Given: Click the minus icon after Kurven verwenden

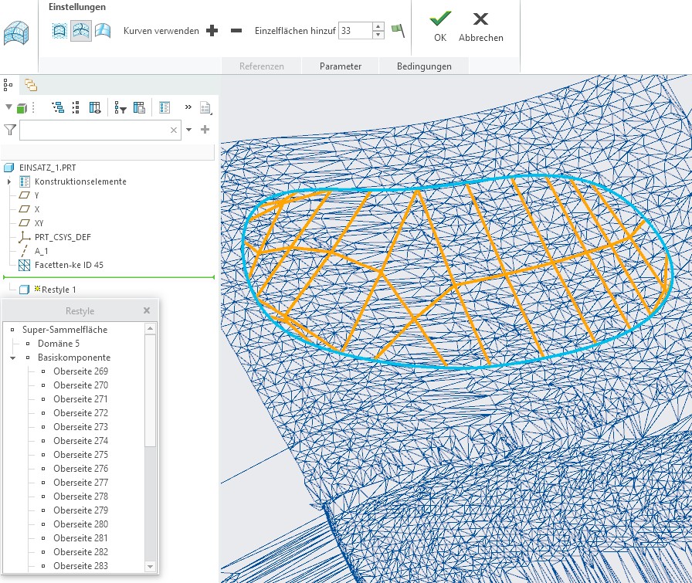Looking at the screenshot, I should tap(236, 31).
